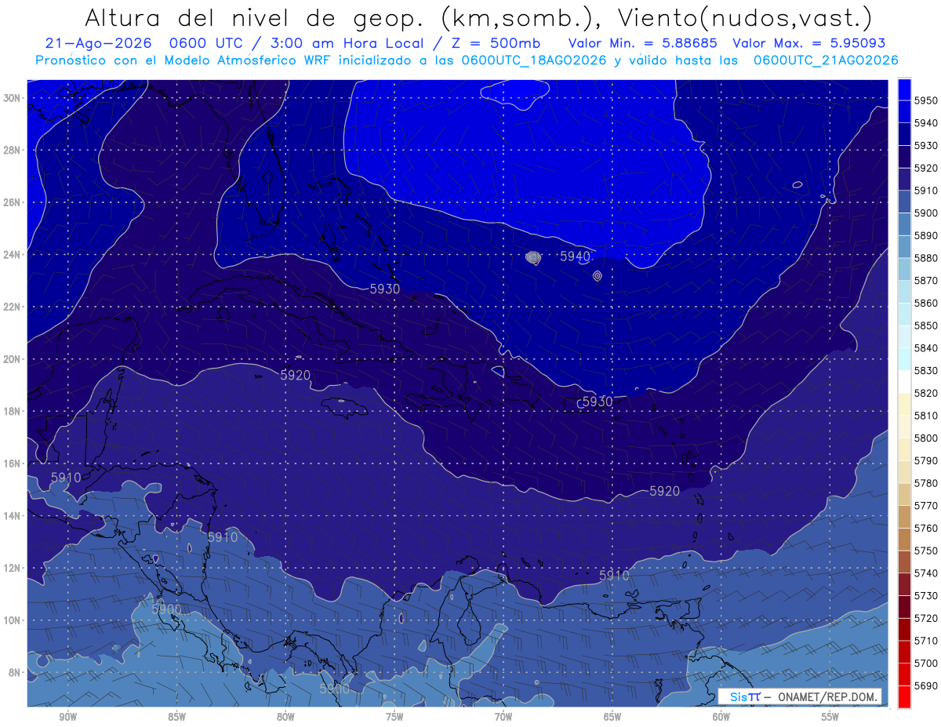Click the 'ONAMET/REP.DOM.' credit label
This screenshot has height=727, width=941.
click(x=827, y=696)
